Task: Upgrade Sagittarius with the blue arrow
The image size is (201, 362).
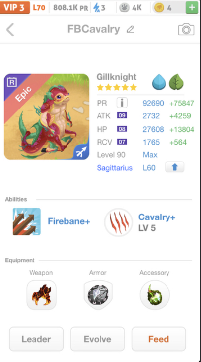Action: pos(174,167)
